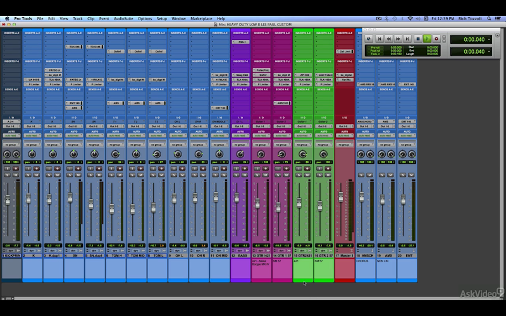Click the pan value field on TOM H
This screenshot has width=506, height=316.
[116, 162]
